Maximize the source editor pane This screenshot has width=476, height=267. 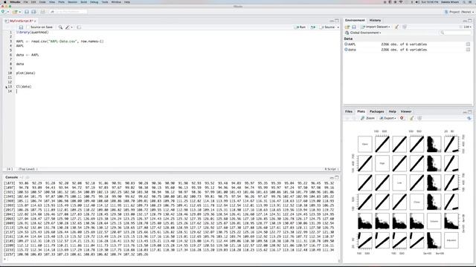tap(337, 21)
